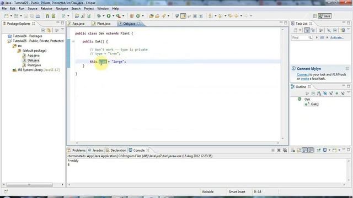Screen dimensions: 353x198
Task: Click the All filter link in Task List
Action: 322,38
